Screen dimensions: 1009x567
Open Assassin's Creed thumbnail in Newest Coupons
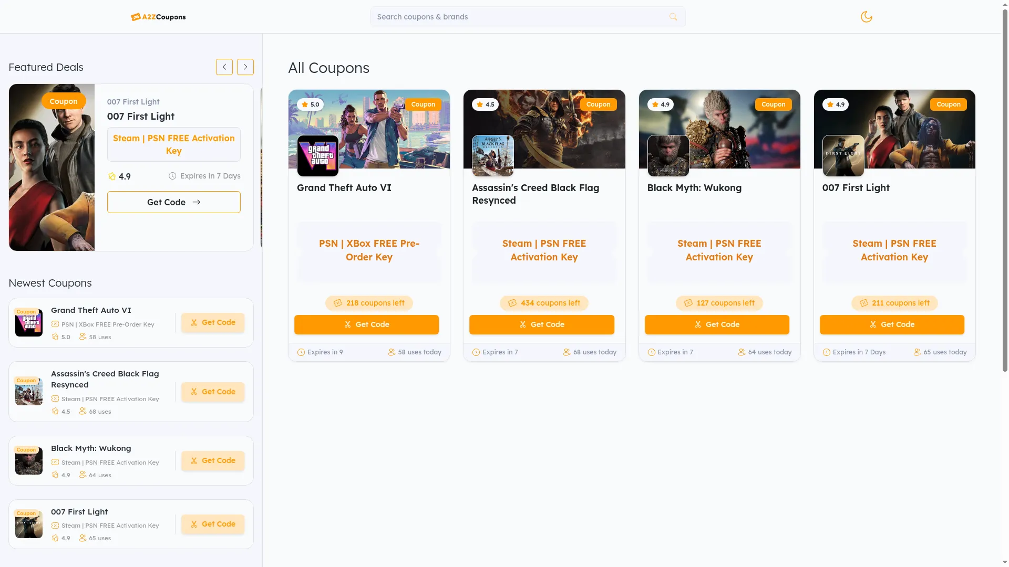coord(29,392)
